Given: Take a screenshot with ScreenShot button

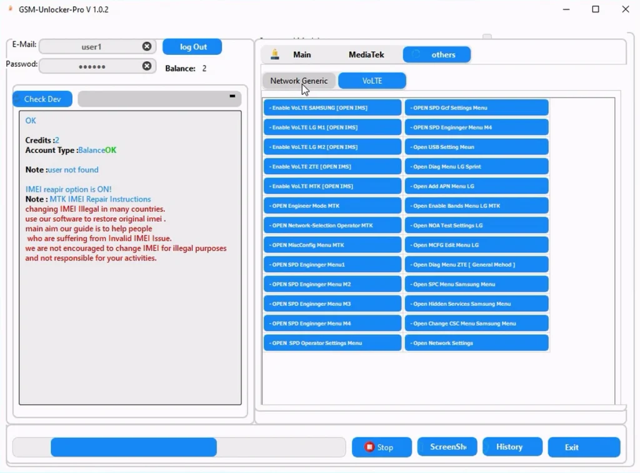Looking at the screenshot, I should coord(447,447).
